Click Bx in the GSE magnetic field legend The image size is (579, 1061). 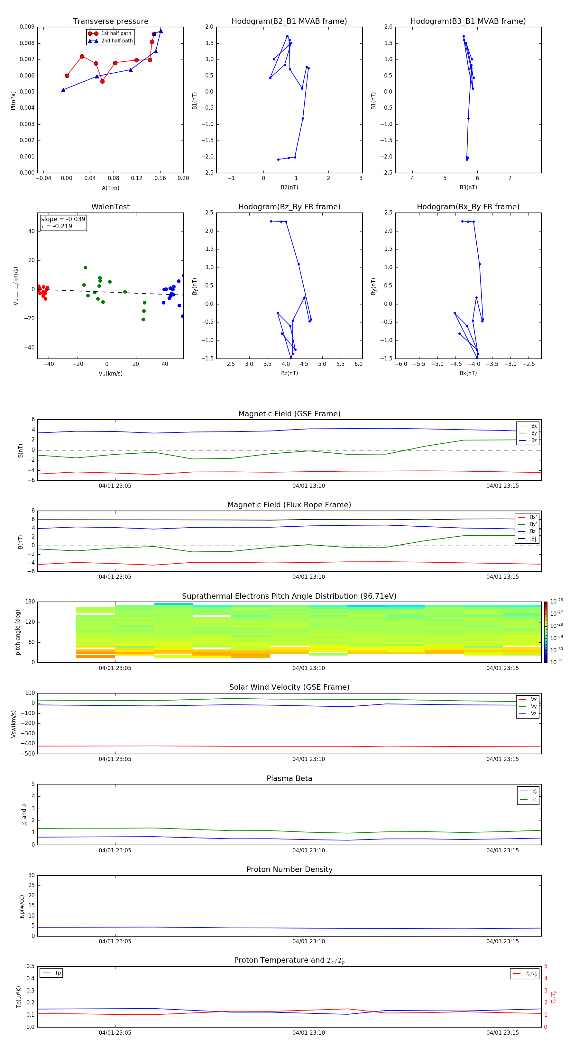pos(528,426)
